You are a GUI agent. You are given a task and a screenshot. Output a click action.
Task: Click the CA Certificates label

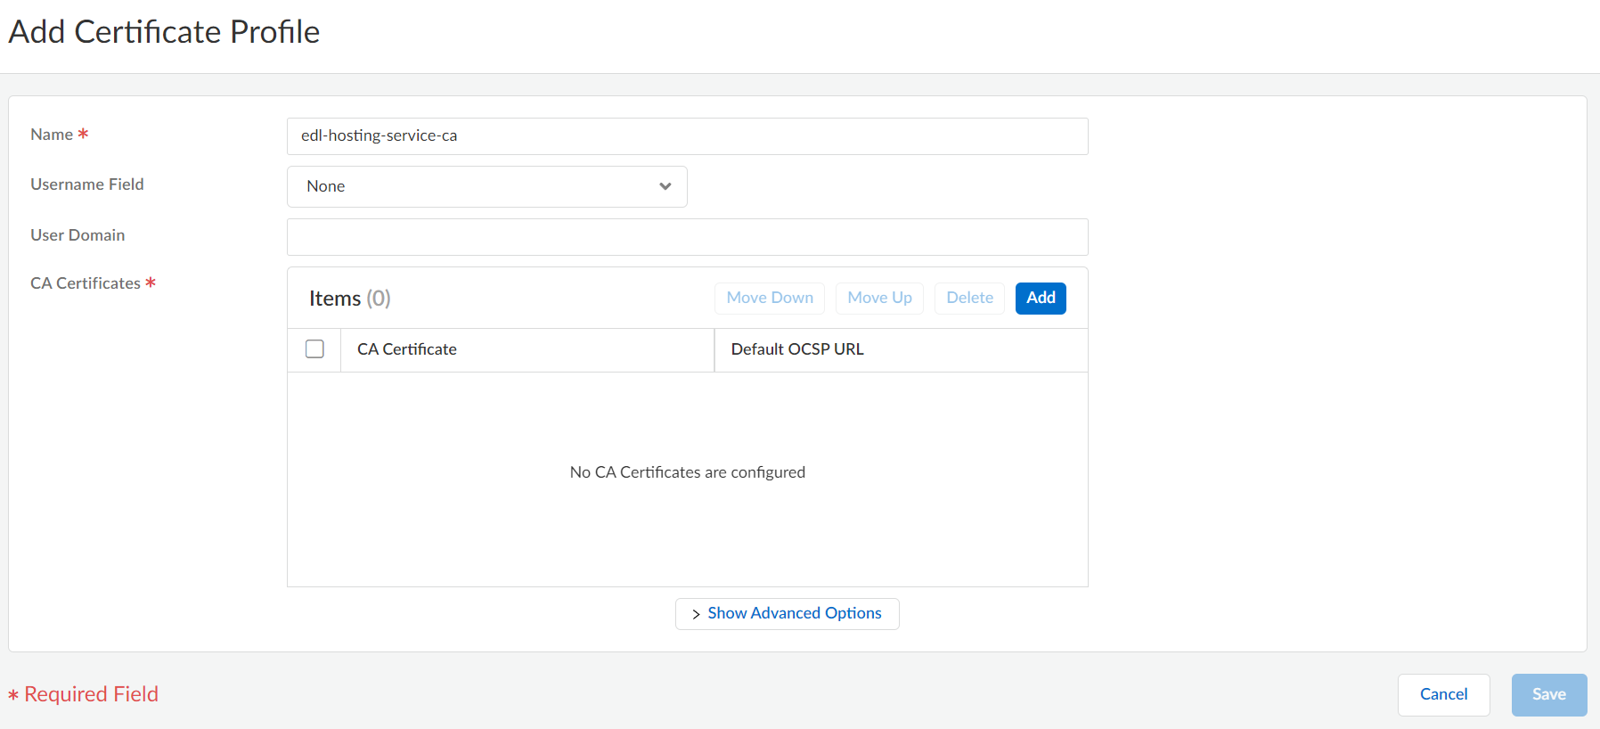point(86,283)
